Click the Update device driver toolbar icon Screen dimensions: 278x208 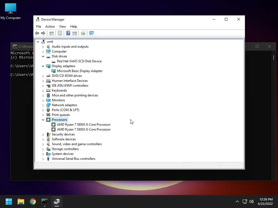pos(83,33)
